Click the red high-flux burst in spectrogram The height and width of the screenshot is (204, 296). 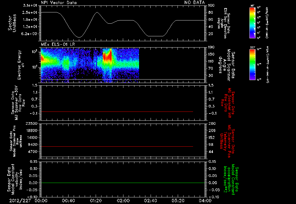pos(107,56)
